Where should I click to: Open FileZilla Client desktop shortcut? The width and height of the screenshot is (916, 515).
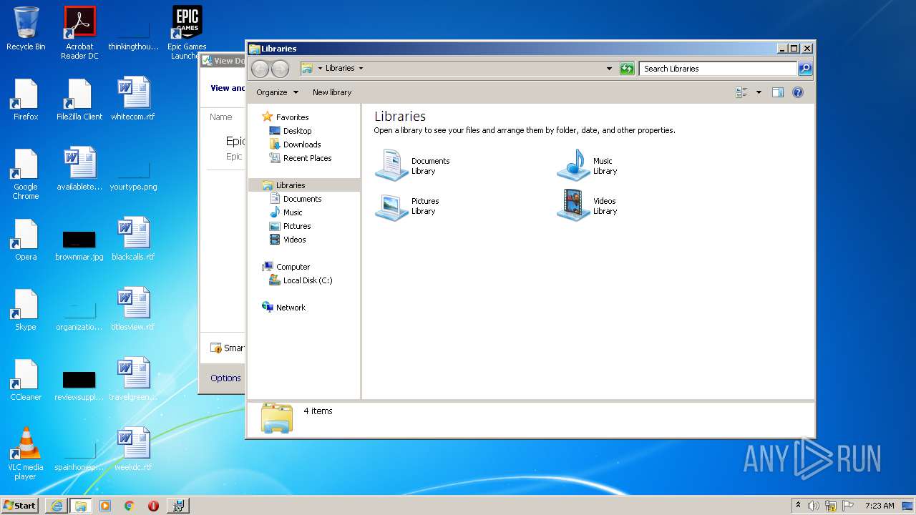tap(79, 99)
